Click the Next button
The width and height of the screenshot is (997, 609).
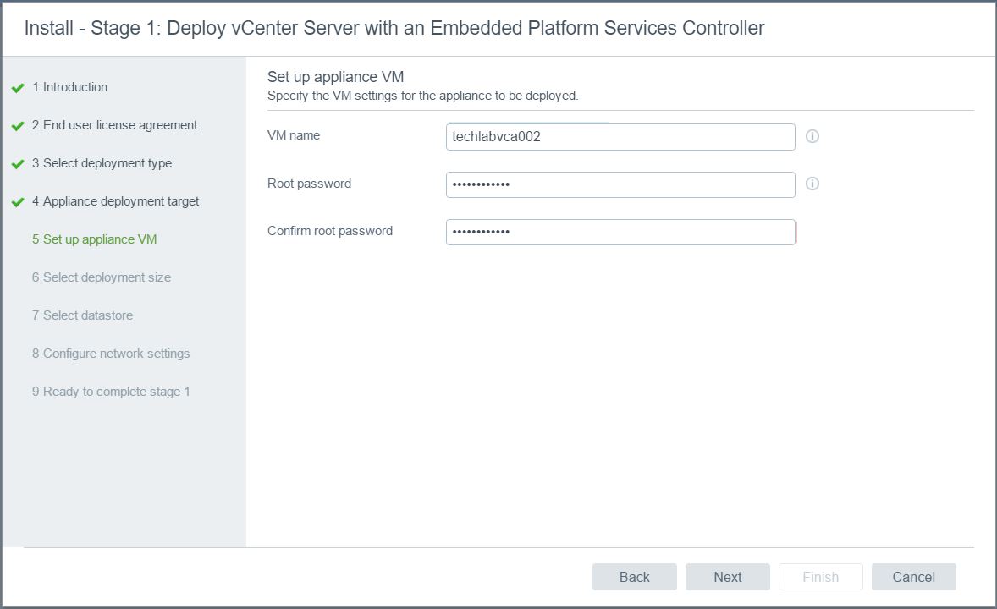point(727,577)
